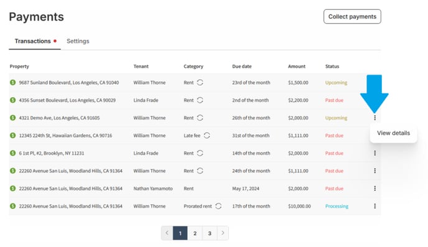This screenshot has width=428, height=247.
Task: Click the green dollar icon for 4356 Sunset Boulevard
Action: point(12,100)
